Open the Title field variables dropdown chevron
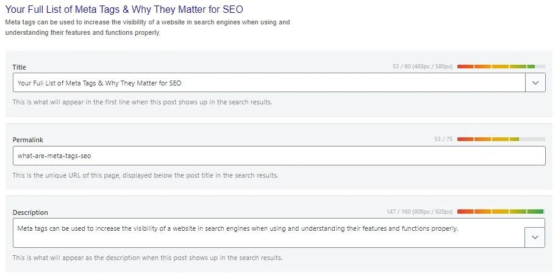This screenshot has width=558, height=279. click(x=535, y=82)
